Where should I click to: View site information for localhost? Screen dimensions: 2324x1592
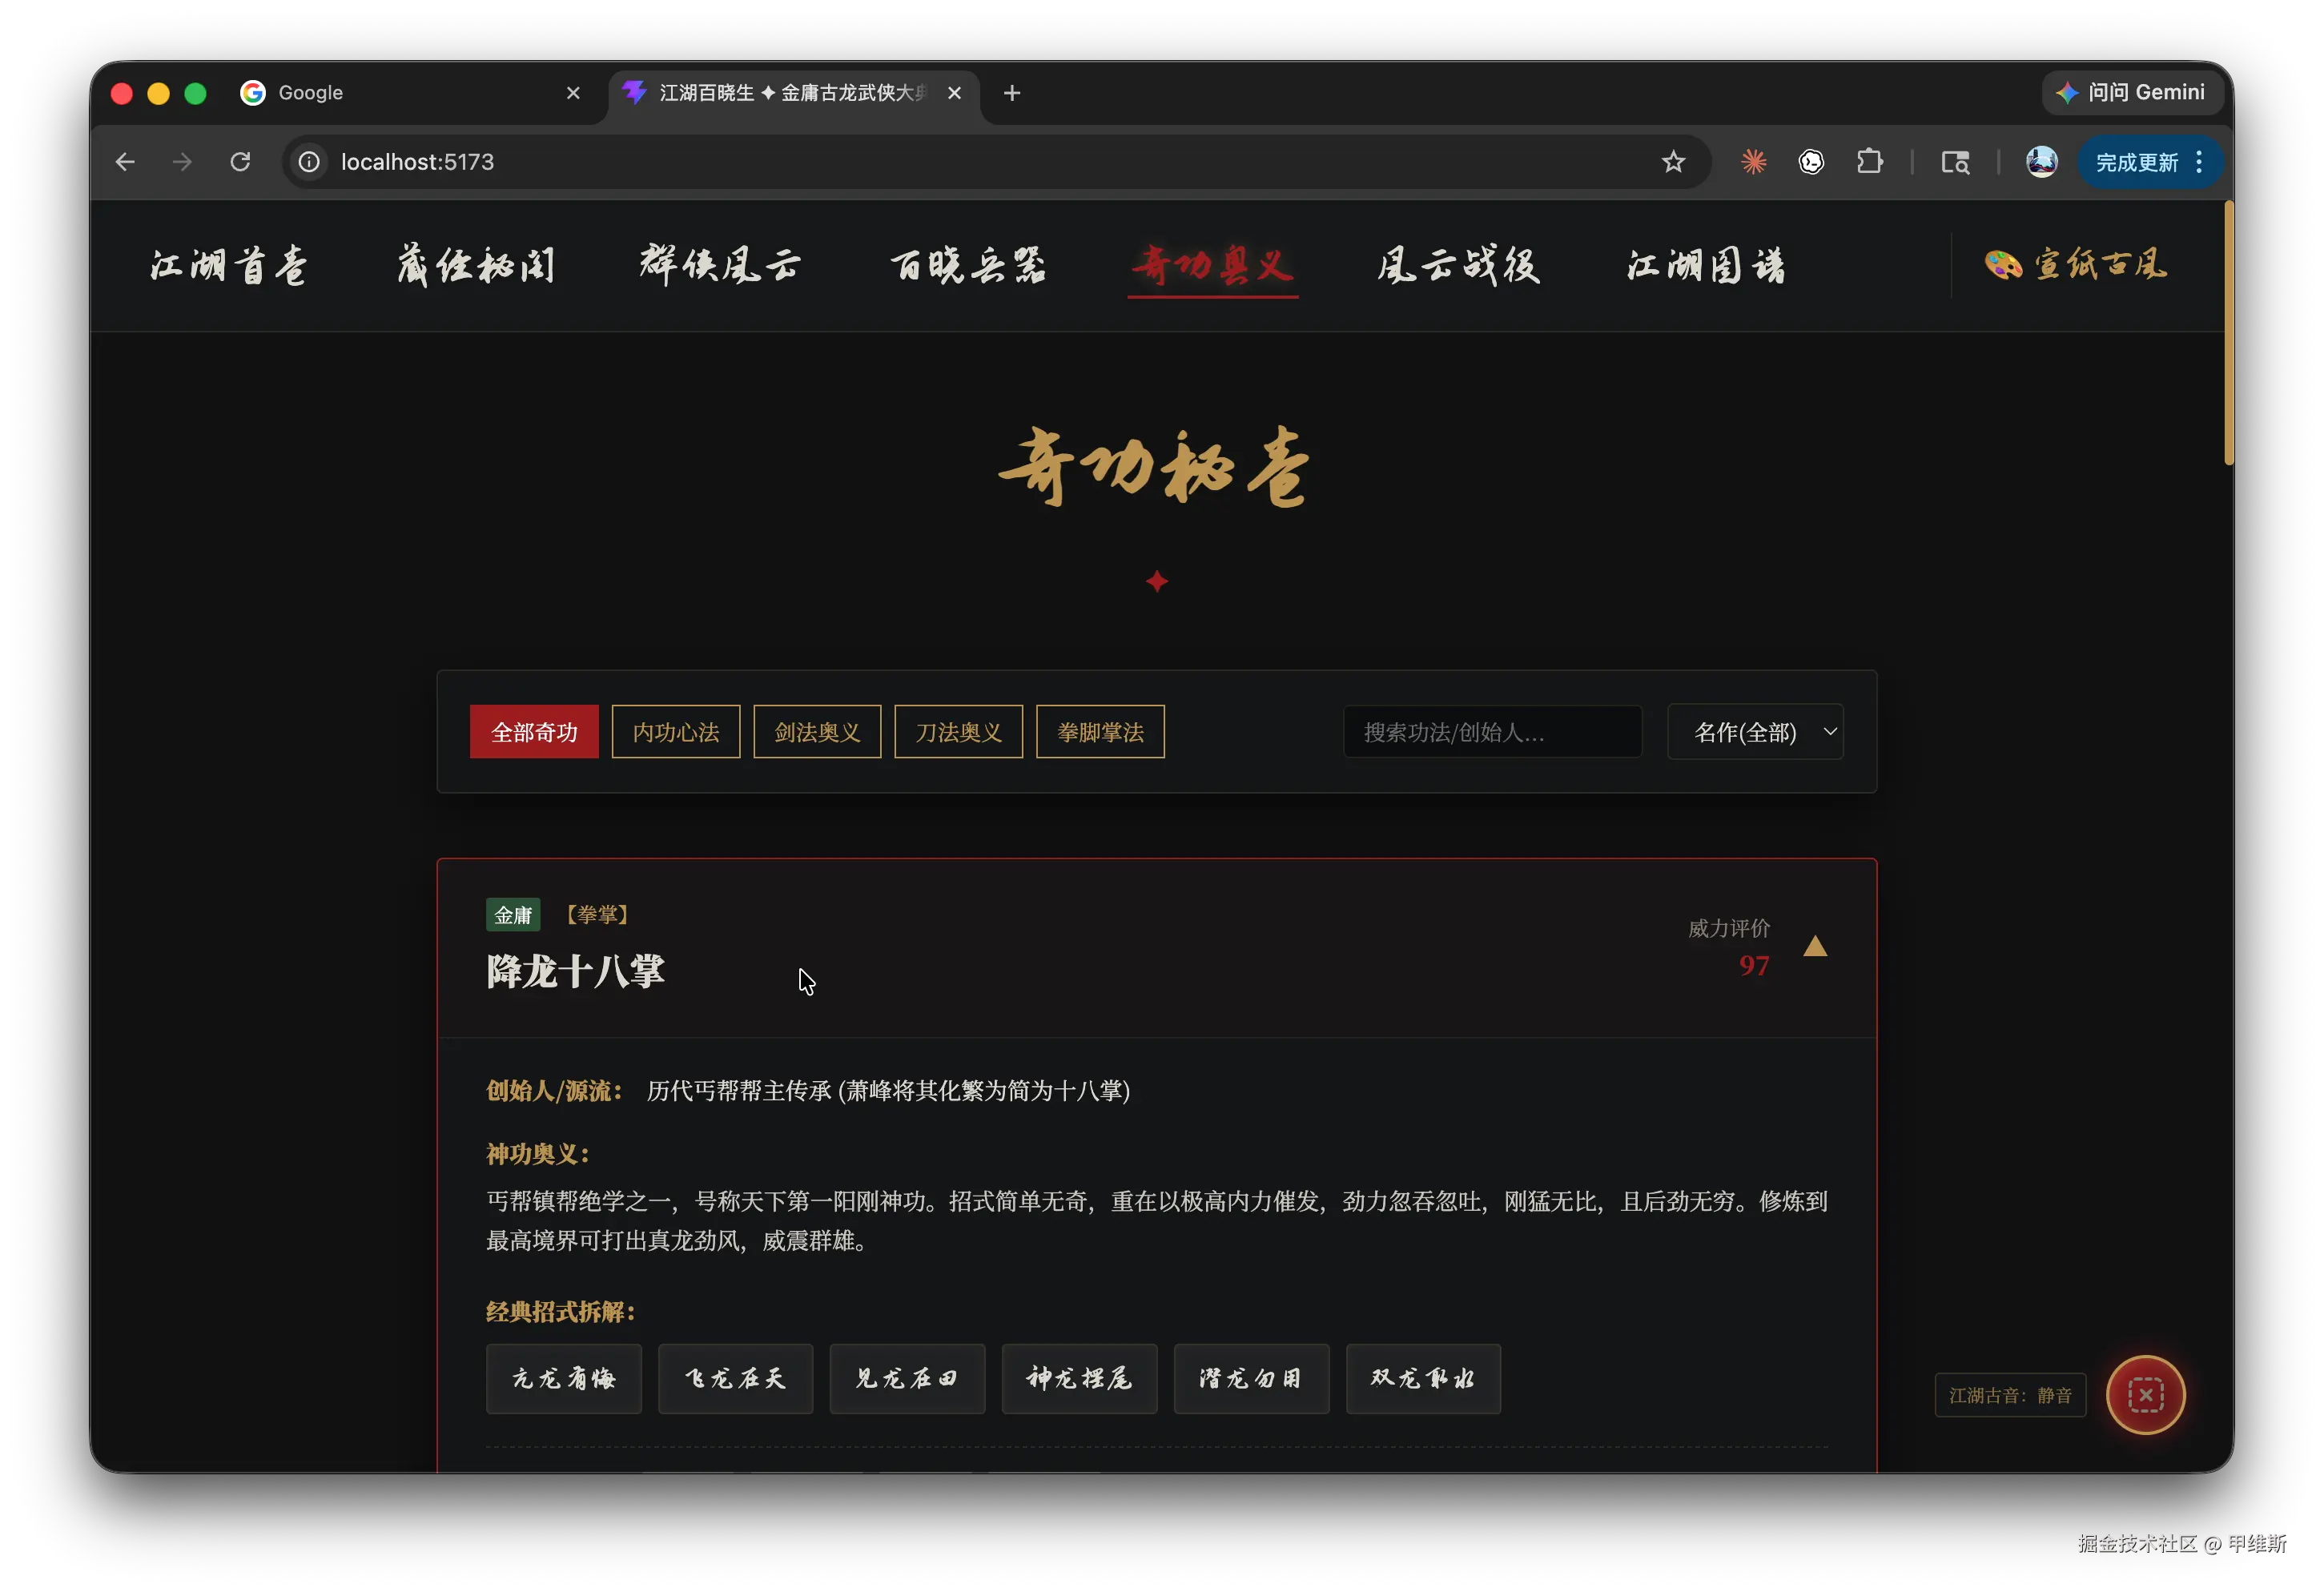310,162
